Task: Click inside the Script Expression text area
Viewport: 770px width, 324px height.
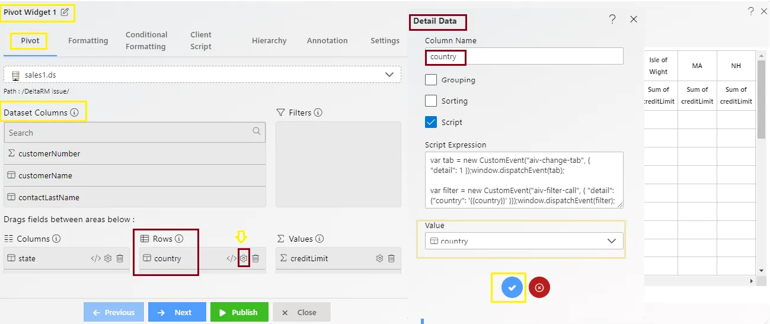Action: point(524,180)
